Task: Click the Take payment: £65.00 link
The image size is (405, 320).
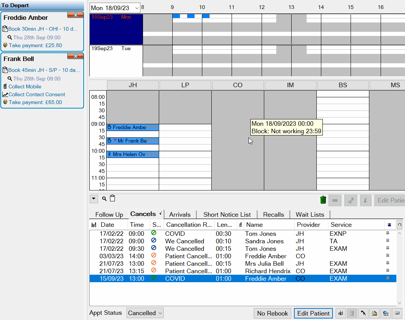Action: coord(35,102)
